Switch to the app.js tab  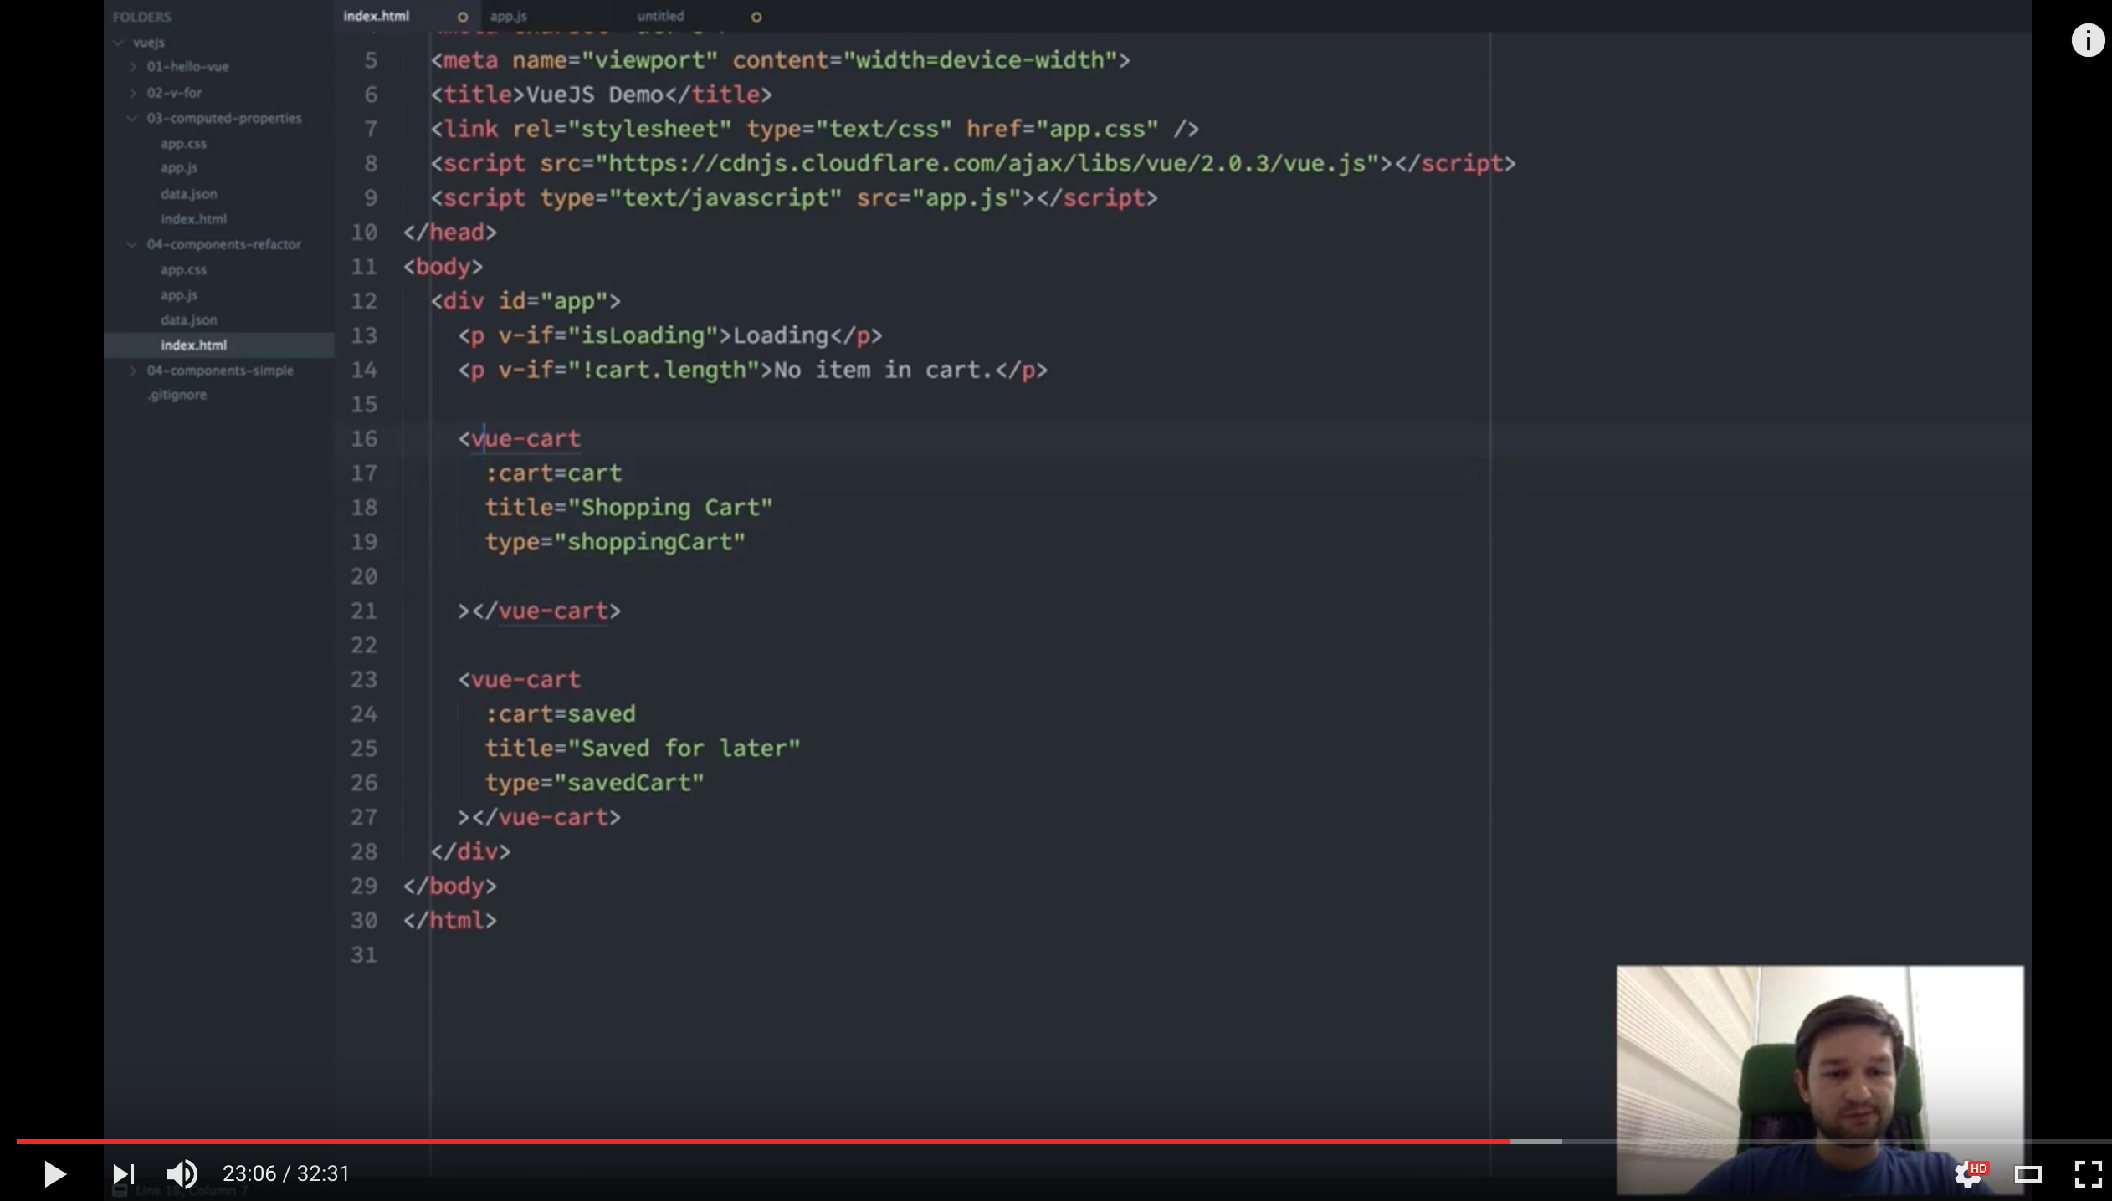coord(508,16)
